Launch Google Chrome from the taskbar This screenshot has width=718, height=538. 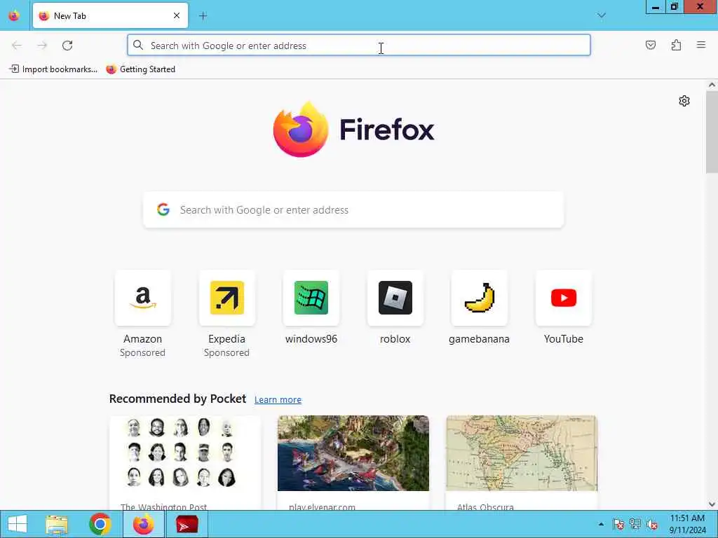(x=100, y=524)
